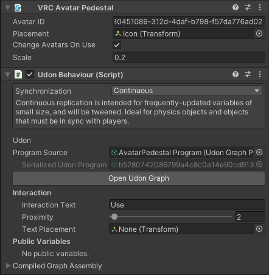This screenshot has height=275, width=269.
Task: Click object picker for Placement field
Action: pos(259,33)
